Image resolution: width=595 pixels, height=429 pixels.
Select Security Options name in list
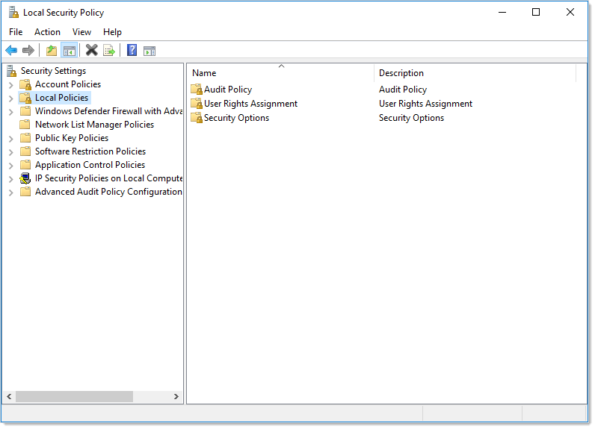236,118
